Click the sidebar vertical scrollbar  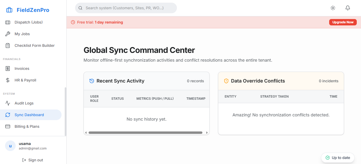(66, 112)
